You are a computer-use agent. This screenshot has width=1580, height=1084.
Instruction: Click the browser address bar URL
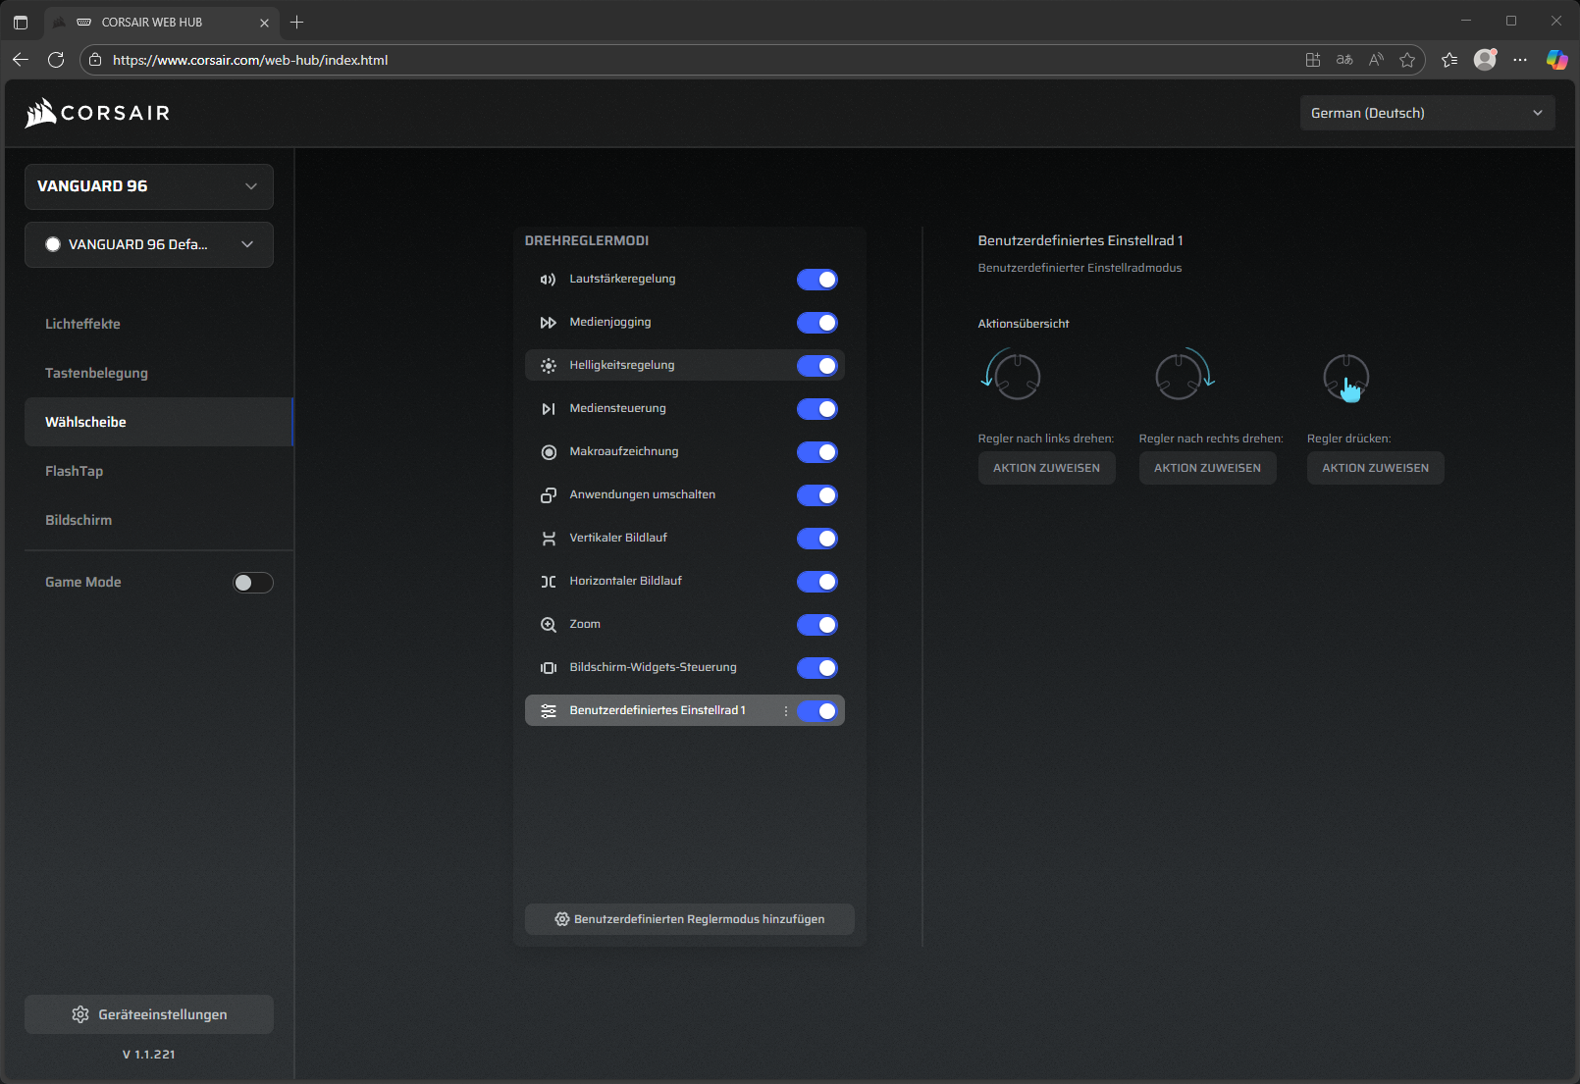(250, 60)
